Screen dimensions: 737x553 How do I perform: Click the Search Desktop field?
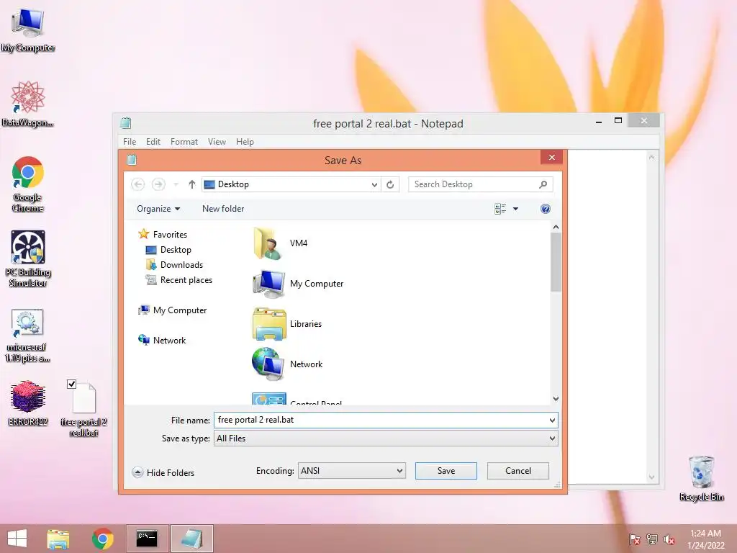480,184
